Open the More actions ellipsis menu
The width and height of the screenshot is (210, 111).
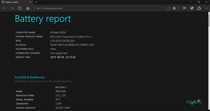point(206,8)
